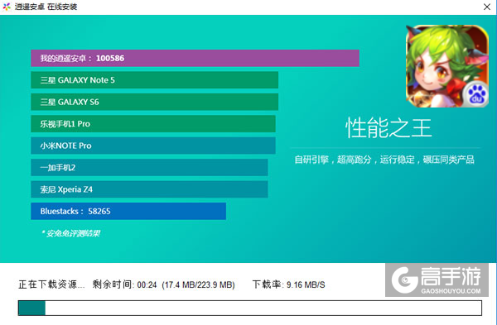
Task: Click the 17.4 MB/223.9 MB size text
Action: point(199,284)
